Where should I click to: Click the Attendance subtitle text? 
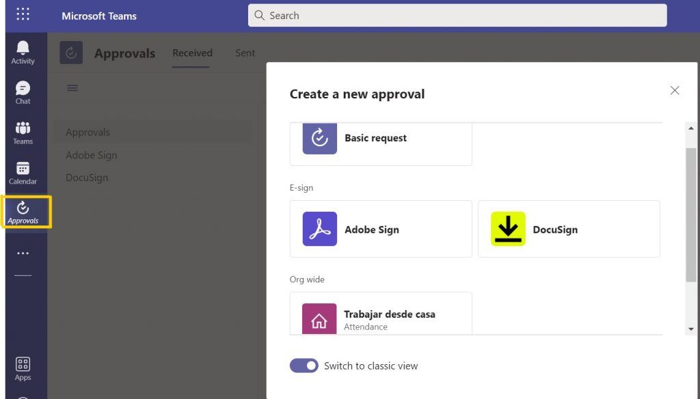pos(366,327)
